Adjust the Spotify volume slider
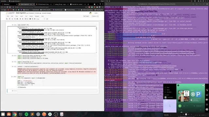Image resolution: width=209 pixels, height=117 pixels. (x=204, y=115)
